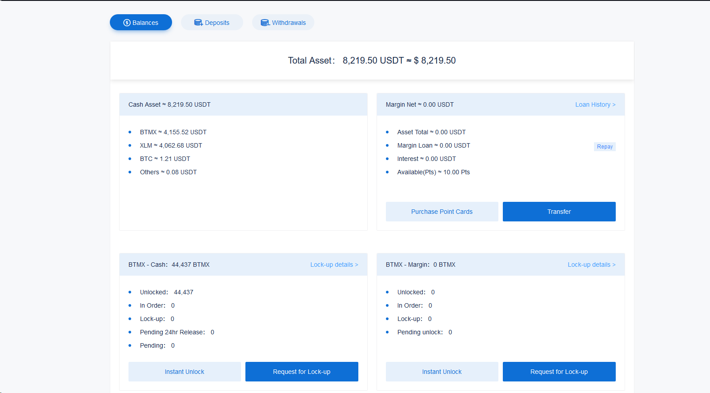The image size is (710, 393).
Task: Click Instant Unlock in BTMX Margin panel
Action: [442, 372]
